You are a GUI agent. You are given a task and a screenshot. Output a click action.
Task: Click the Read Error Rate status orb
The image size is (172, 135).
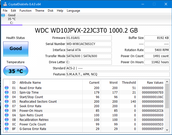(7, 88)
